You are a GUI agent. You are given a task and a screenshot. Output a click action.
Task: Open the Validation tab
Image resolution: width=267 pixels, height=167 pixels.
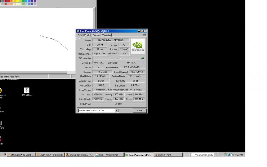point(106,35)
